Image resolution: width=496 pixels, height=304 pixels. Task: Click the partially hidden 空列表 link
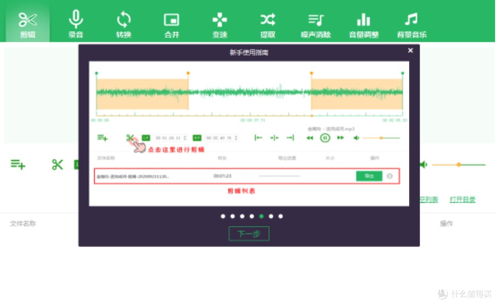(x=429, y=199)
